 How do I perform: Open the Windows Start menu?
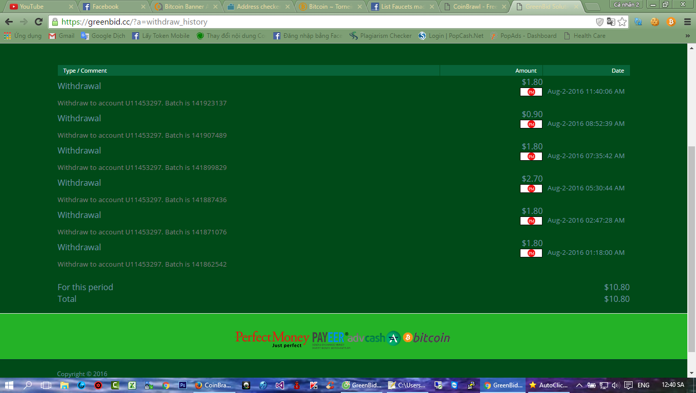click(10, 385)
